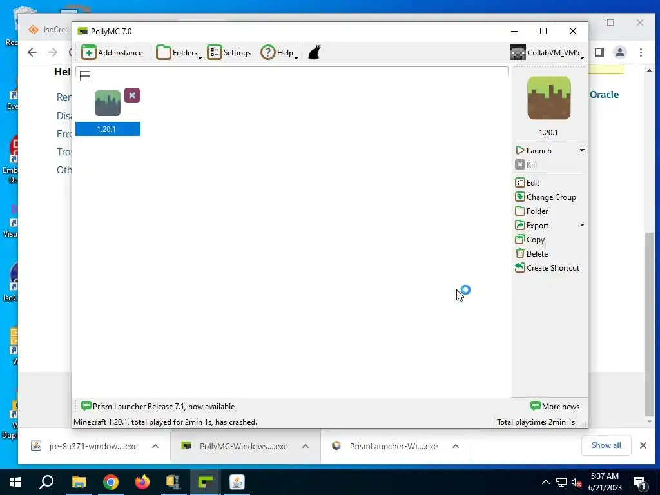
Task: Select the 1.20.1 instance icon
Action: pyautogui.click(x=108, y=103)
